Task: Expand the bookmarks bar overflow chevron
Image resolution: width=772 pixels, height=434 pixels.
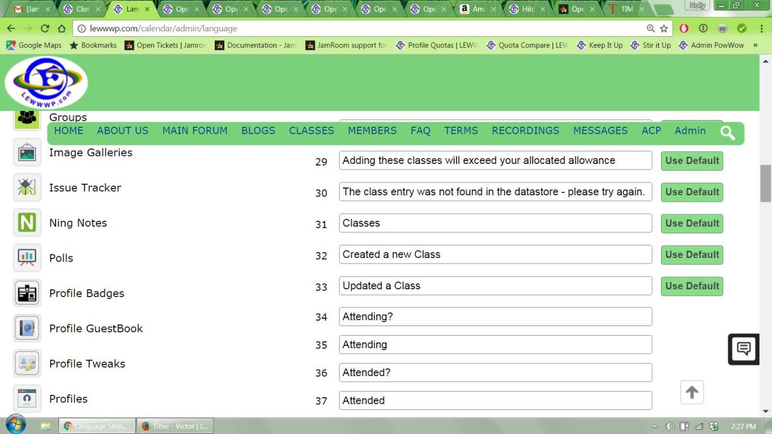Action: pyautogui.click(x=755, y=45)
